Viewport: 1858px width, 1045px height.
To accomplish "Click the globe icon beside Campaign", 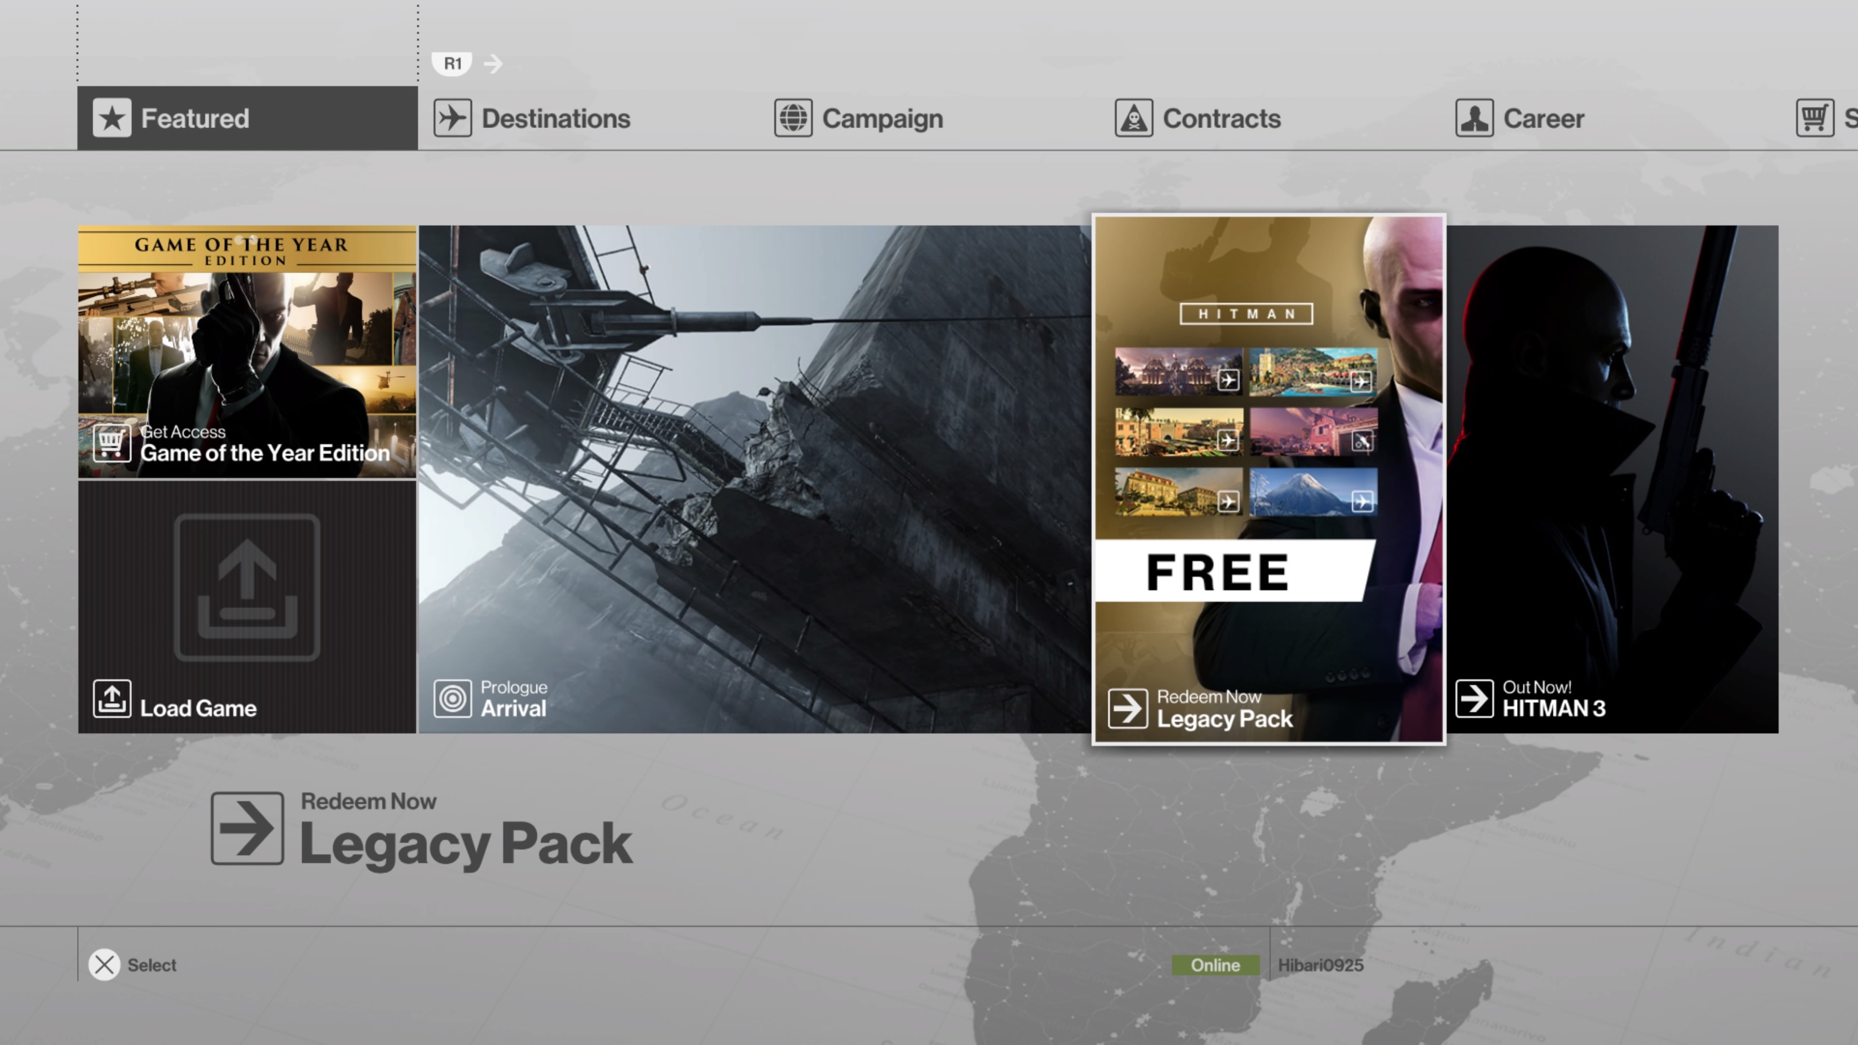I will [x=794, y=118].
